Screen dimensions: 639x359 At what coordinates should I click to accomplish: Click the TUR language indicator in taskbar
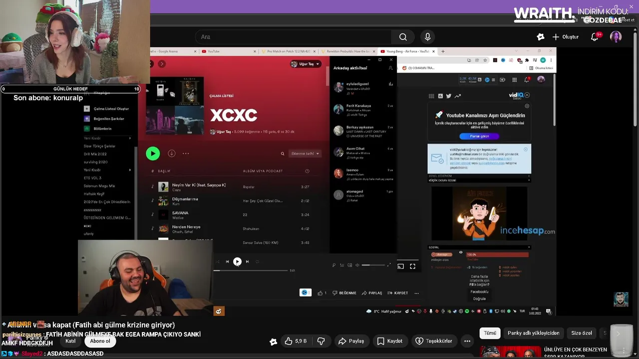click(522, 311)
